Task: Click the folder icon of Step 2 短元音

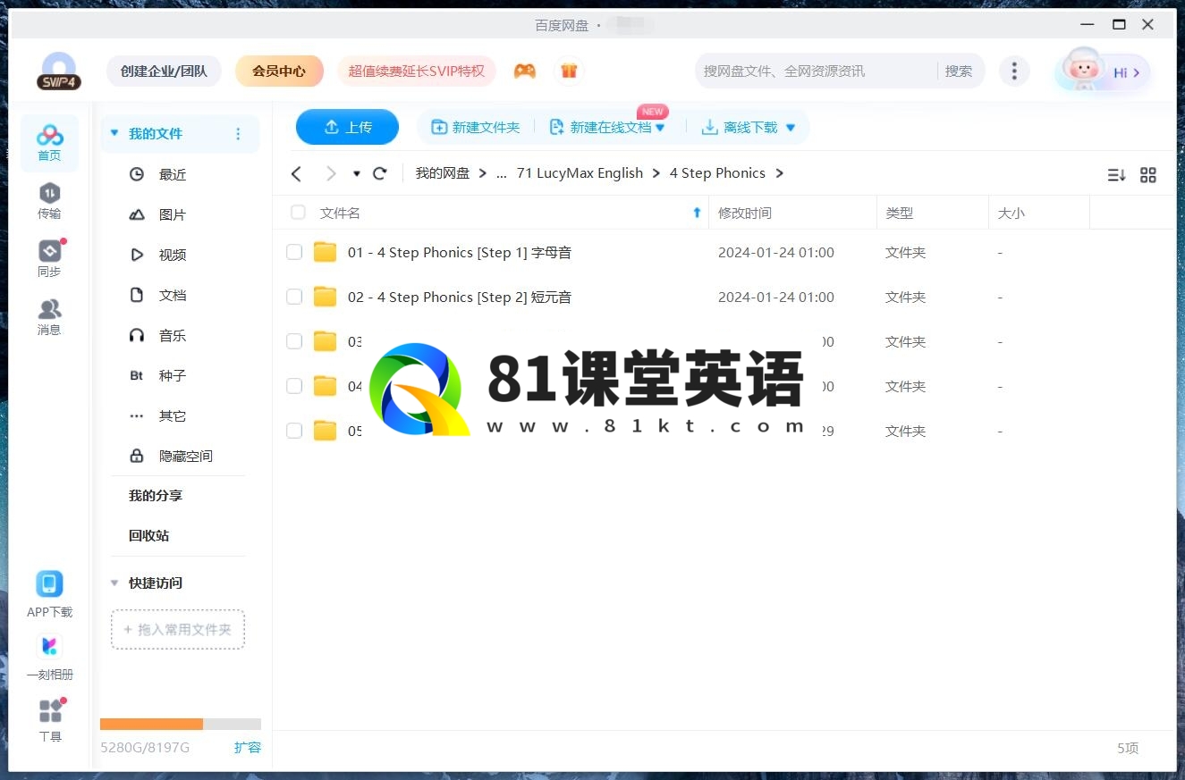Action: [326, 297]
